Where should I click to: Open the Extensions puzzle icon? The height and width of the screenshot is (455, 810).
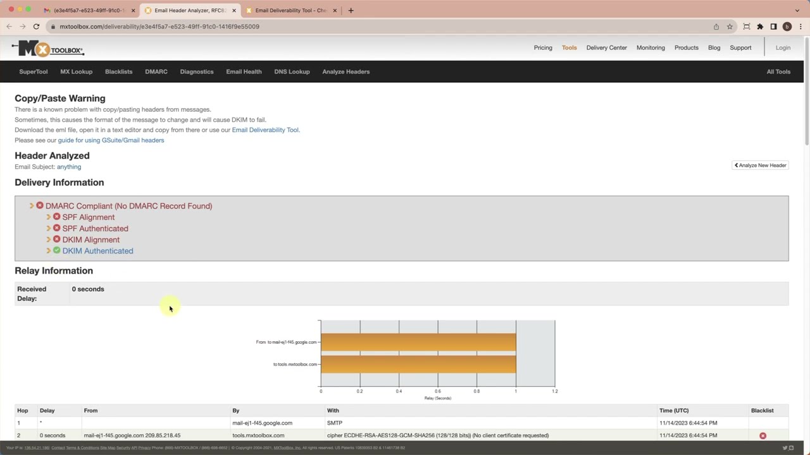(x=760, y=27)
